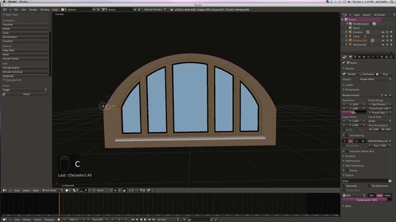The image size is (396, 222).
Task: Select RGBA color mode
Action: coord(388,195)
